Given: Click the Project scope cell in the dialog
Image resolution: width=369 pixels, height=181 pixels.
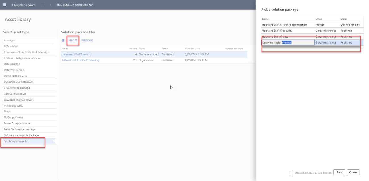Looking at the screenshot, I should click(x=320, y=25).
